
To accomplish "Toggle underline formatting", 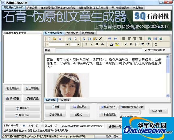I will coord(97,44).
